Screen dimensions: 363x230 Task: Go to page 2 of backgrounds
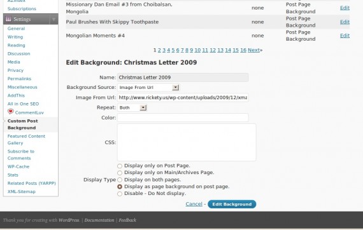(159, 50)
